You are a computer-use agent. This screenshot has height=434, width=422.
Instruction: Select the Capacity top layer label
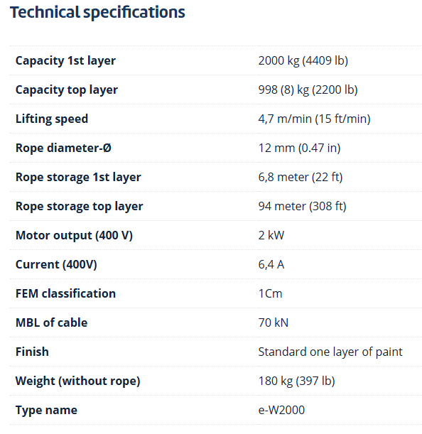pos(67,89)
